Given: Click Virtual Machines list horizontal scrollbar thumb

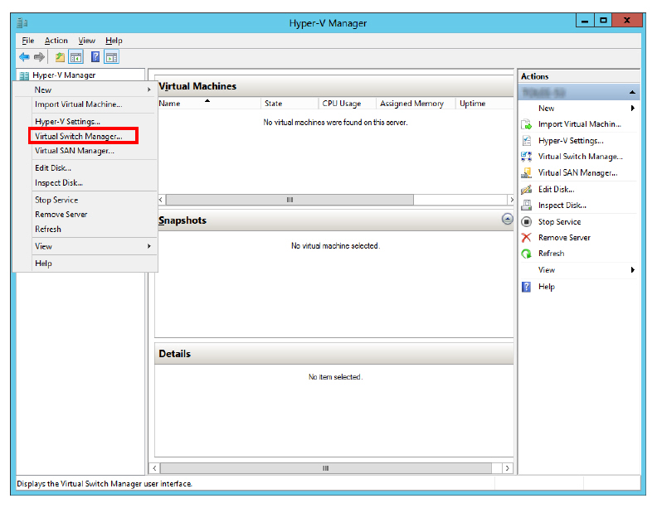Looking at the screenshot, I should tap(290, 200).
